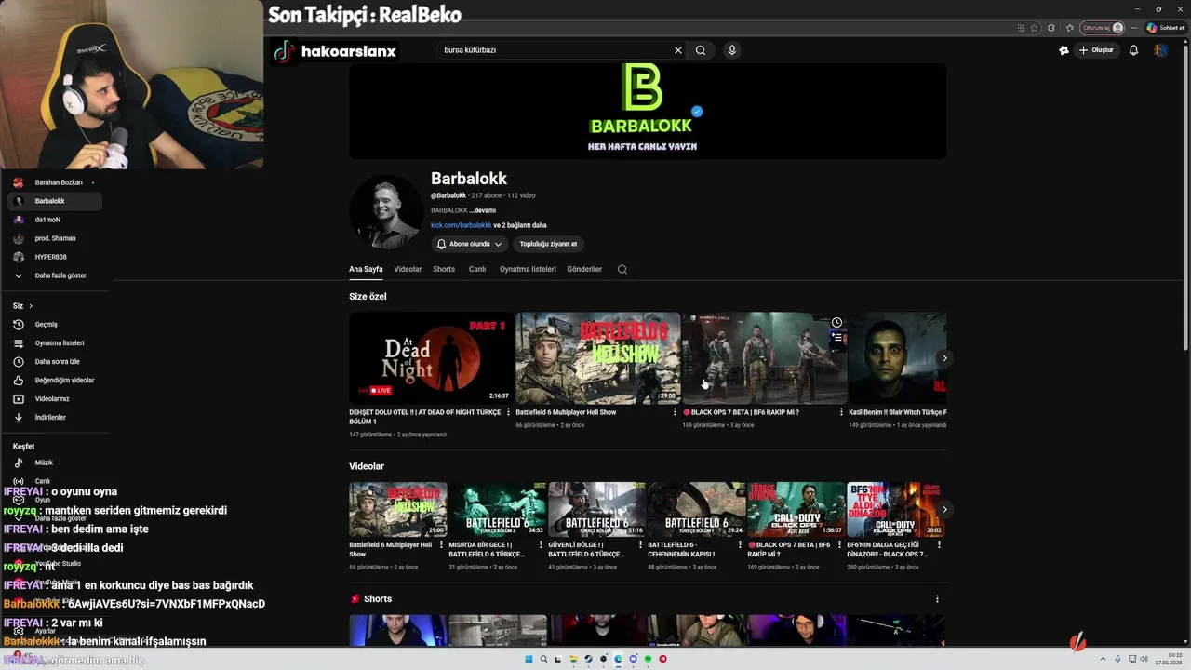The width and height of the screenshot is (1191, 670).
Task: Open the YouTube account avatar menu
Action: (1160, 50)
